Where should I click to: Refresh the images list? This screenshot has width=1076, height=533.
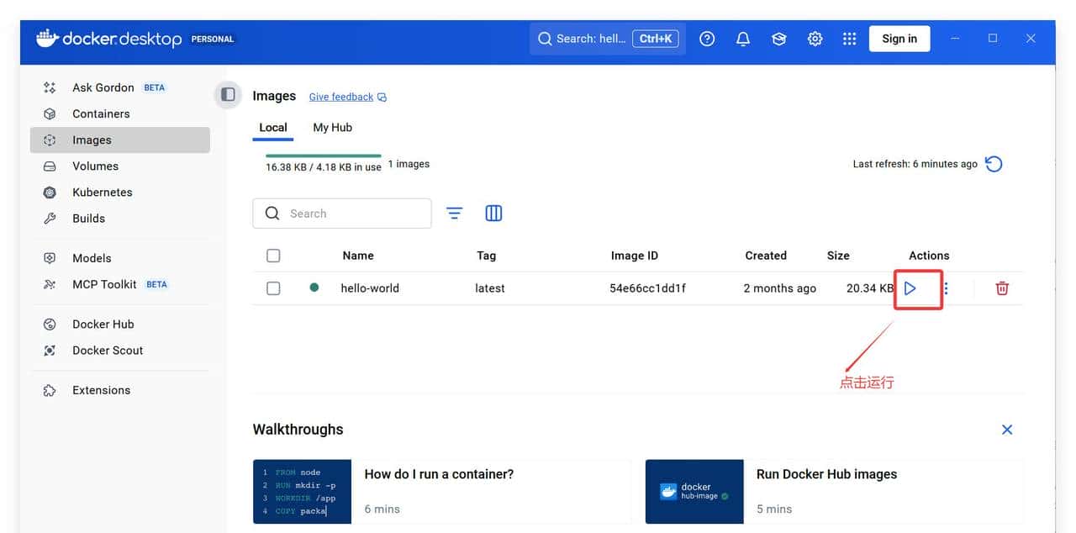[x=994, y=164]
